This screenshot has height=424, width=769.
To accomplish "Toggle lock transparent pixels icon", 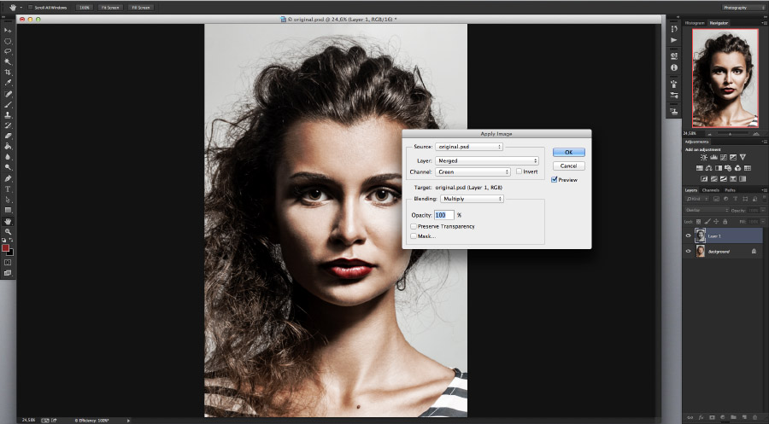I will click(x=698, y=222).
